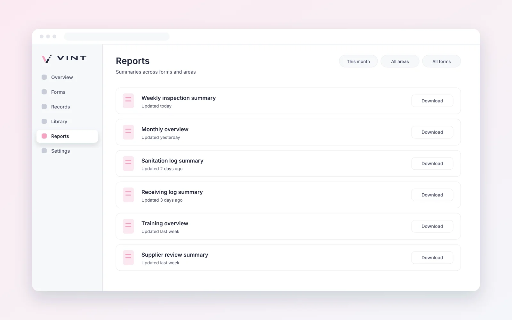Click the Sanitation log summary document icon
The width and height of the screenshot is (512, 320).
point(128,164)
